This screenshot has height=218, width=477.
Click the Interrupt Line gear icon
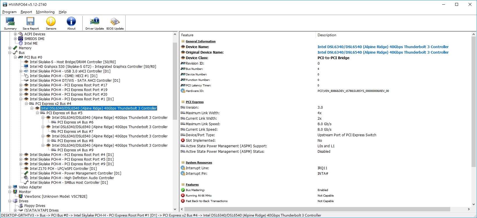(183, 168)
